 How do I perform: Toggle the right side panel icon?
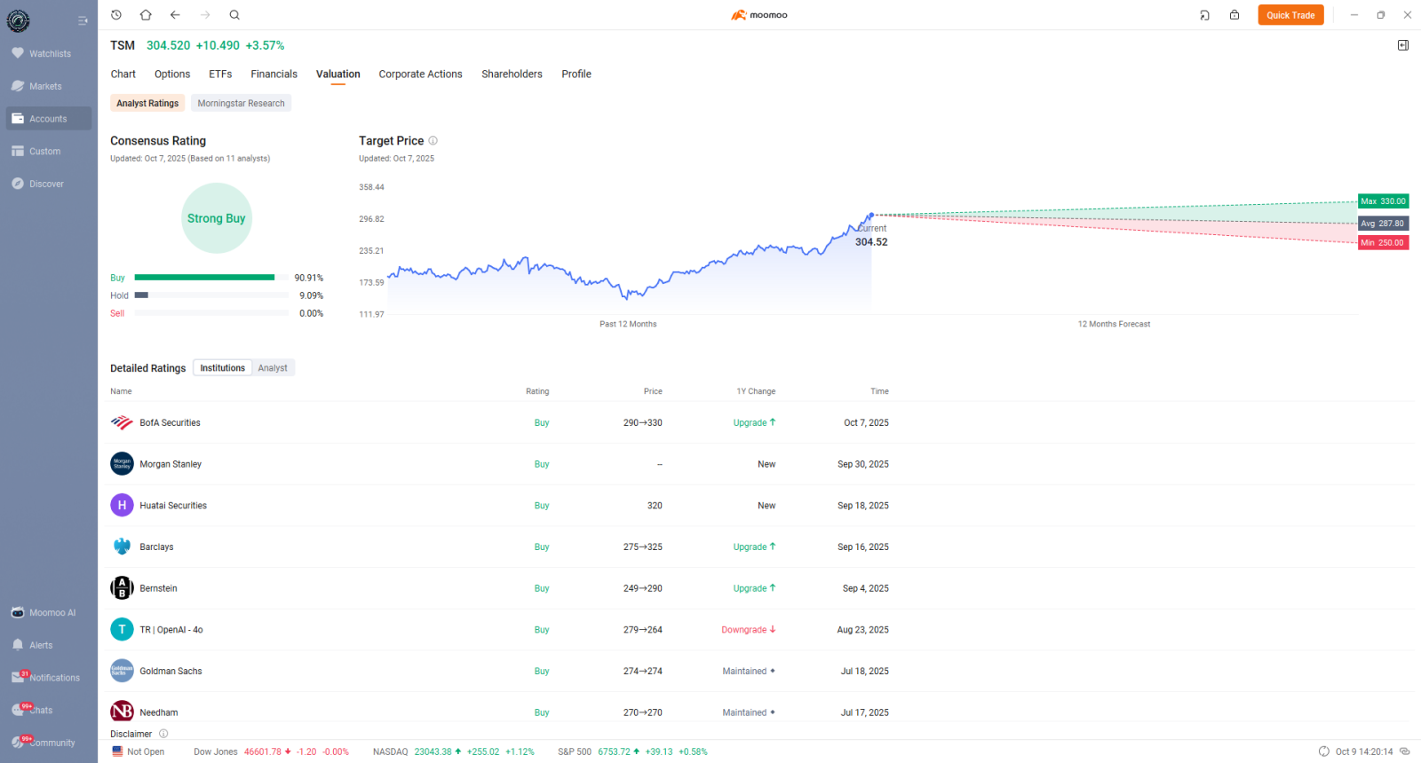[x=1403, y=45]
